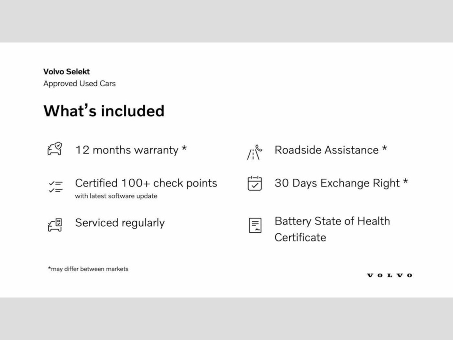This screenshot has height=340, width=453.
Task: Click the car shield warranty icon
Action: pos(55,149)
